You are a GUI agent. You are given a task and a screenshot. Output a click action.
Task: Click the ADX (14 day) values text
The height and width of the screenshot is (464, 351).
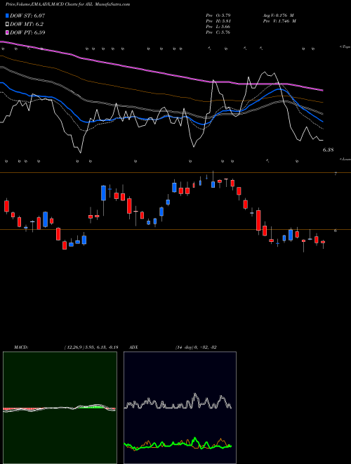point(195,347)
